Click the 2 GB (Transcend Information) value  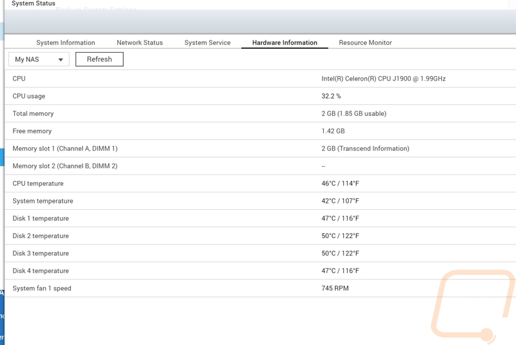point(365,149)
